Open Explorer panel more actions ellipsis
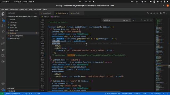Image resolution: width=170 pixels, height=95 pixels. point(36,13)
